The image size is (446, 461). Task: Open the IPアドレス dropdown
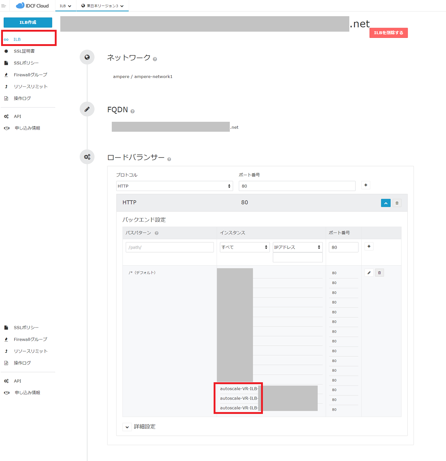(297, 247)
